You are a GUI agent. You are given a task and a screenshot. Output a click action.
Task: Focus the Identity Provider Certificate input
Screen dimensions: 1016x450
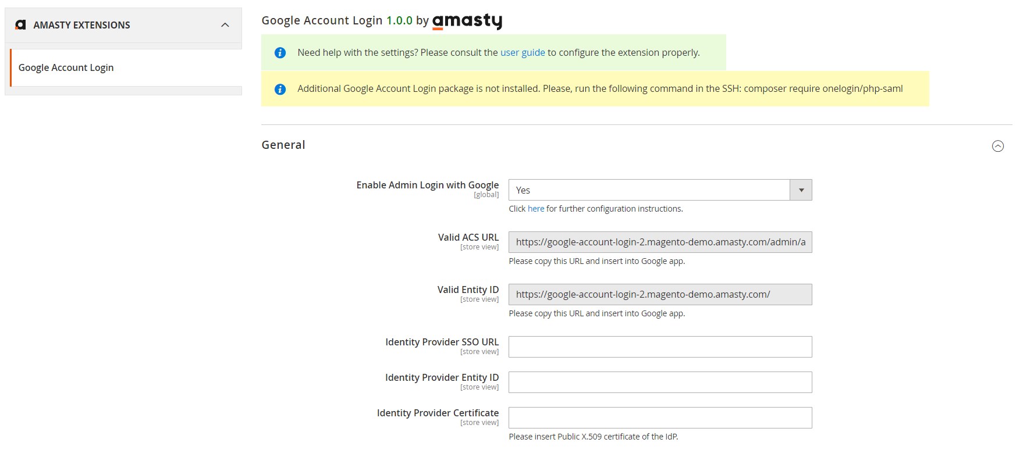(x=660, y=418)
